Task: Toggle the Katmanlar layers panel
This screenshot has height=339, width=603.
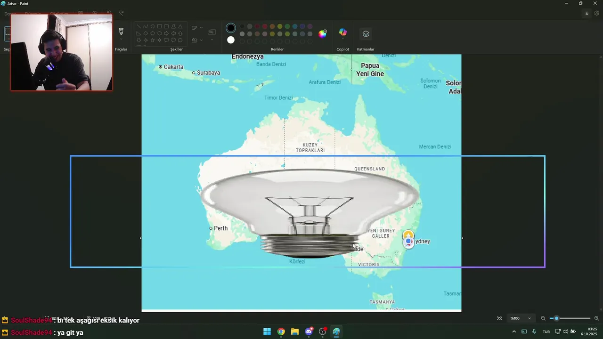Action: coord(366,34)
